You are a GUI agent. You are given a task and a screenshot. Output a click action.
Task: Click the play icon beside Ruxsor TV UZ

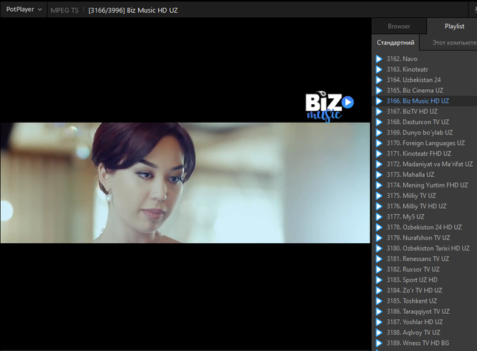pyautogui.click(x=379, y=269)
